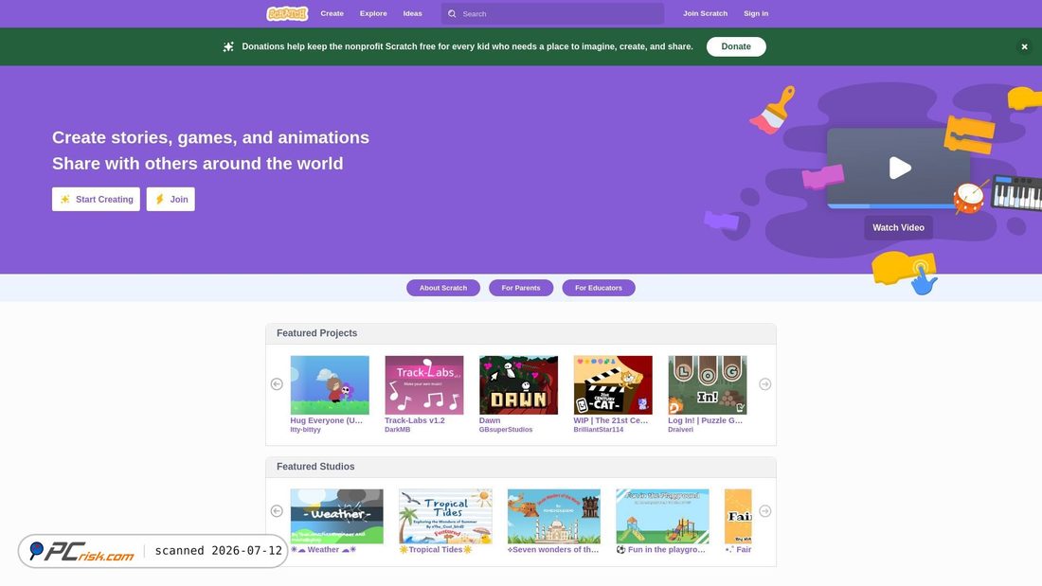Screen dimensions: 1042x586
Task: Click the search magnifier icon
Action: click(452, 14)
